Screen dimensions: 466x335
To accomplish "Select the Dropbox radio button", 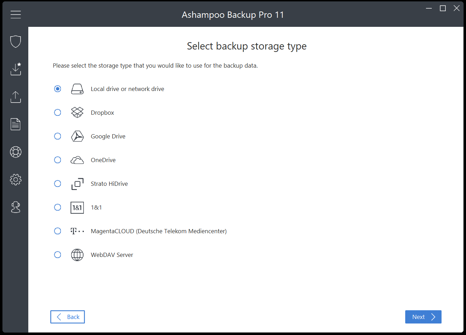I will tap(58, 113).
